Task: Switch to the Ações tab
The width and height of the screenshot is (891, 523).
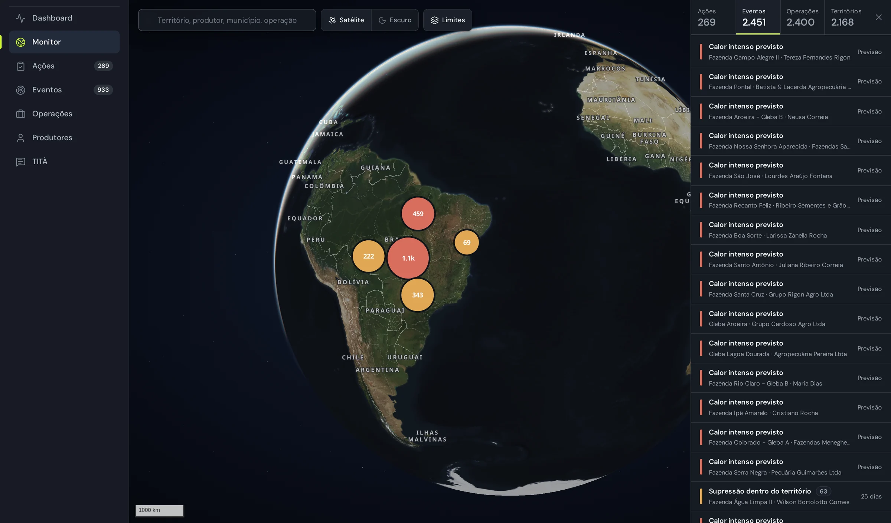Action: pyautogui.click(x=713, y=17)
